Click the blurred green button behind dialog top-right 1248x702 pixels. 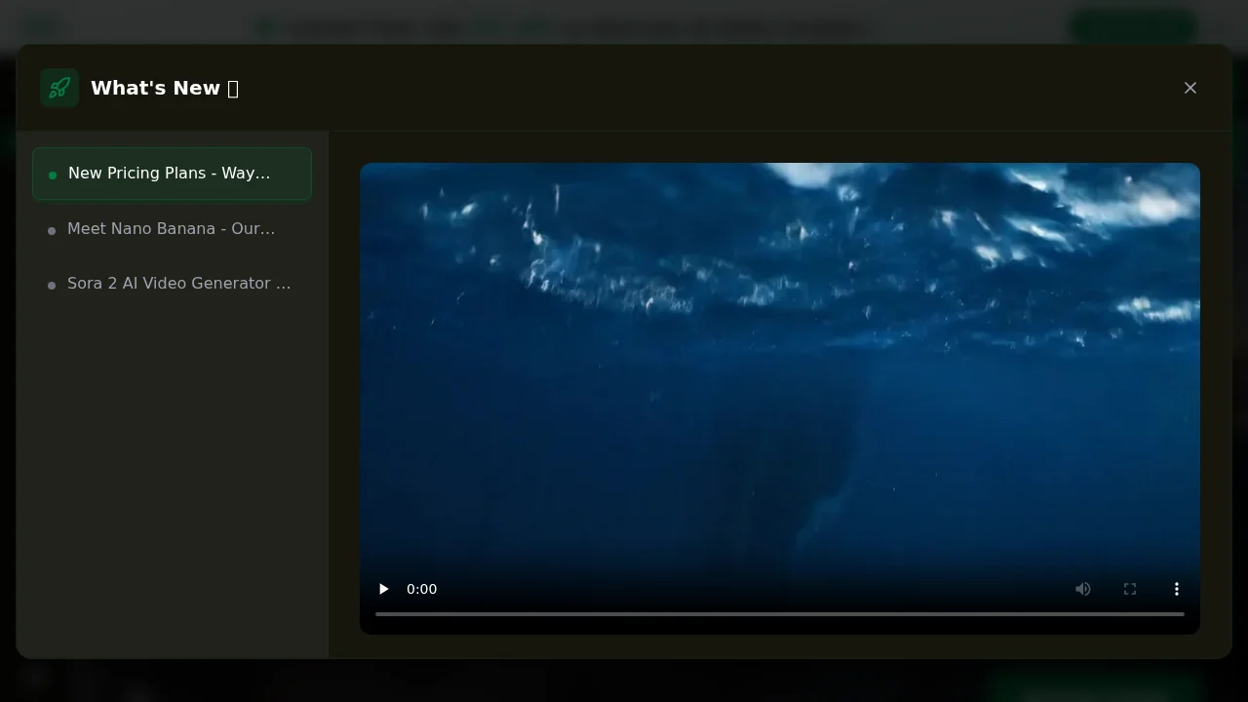pyautogui.click(x=1132, y=26)
